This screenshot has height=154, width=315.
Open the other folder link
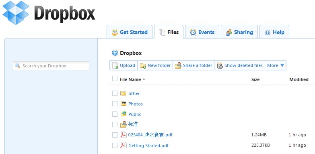[x=134, y=93]
